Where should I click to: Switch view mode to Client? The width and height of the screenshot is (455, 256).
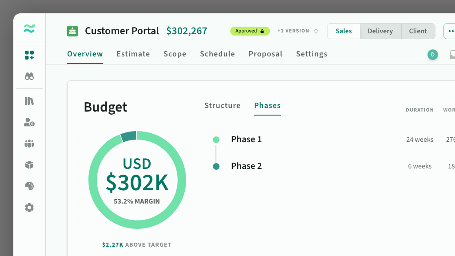pos(418,31)
